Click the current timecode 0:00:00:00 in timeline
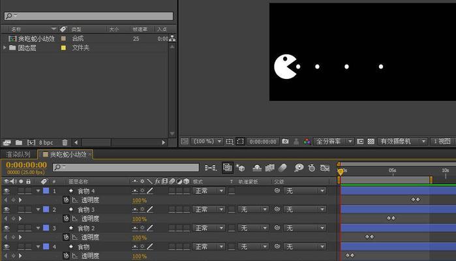Viewport: 456px width, 261px height. click(x=26, y=165)
